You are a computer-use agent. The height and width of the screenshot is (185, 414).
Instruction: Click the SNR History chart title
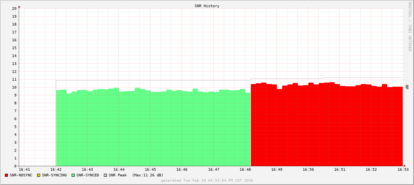[x=207, y=6]
